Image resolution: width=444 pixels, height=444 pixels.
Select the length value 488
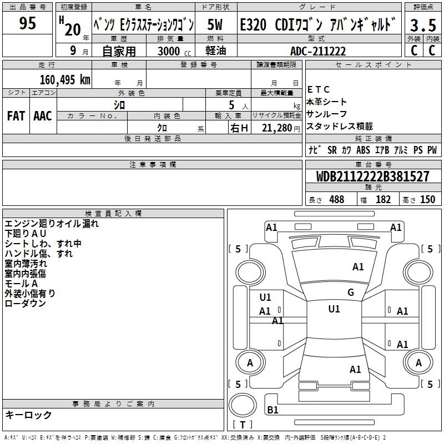(x=336, y=200)
